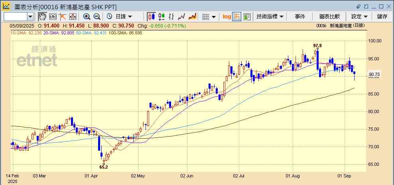Switch to red-blue candlestick chart type
The height and width of the screenshot is (185, 394).
[151, 17]
